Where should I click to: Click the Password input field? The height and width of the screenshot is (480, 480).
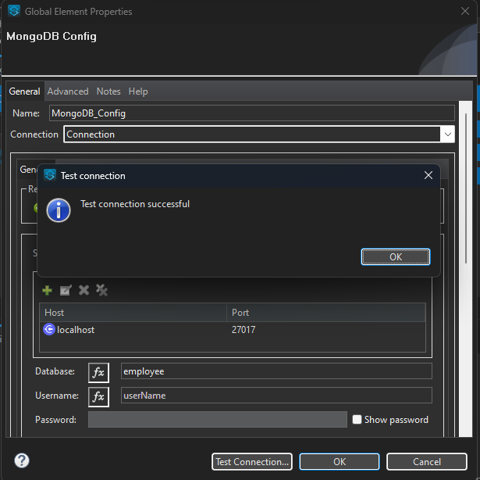217,420
